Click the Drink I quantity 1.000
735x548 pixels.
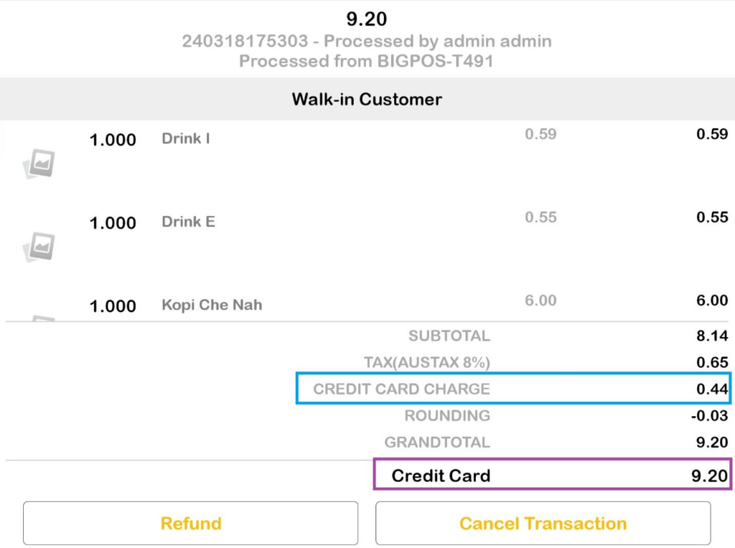(x=113, y=140)
